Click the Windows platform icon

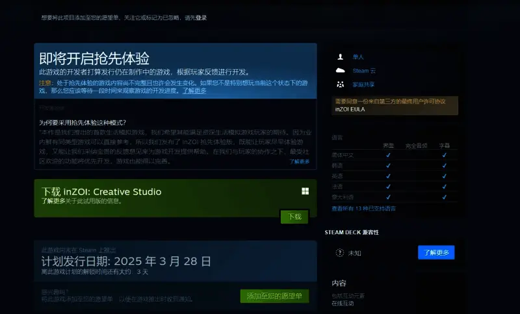click(305, 191)
